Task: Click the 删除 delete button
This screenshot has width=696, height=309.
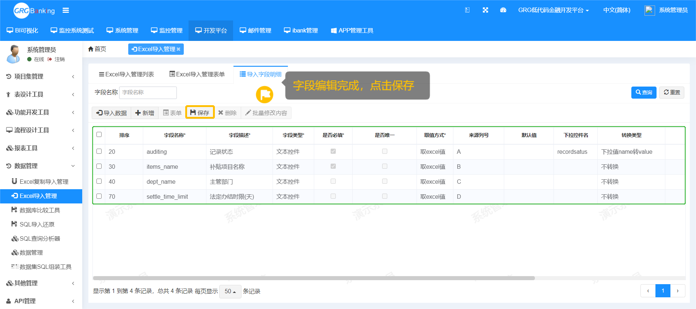Action: pyautogui.click(x=227, y=113)
